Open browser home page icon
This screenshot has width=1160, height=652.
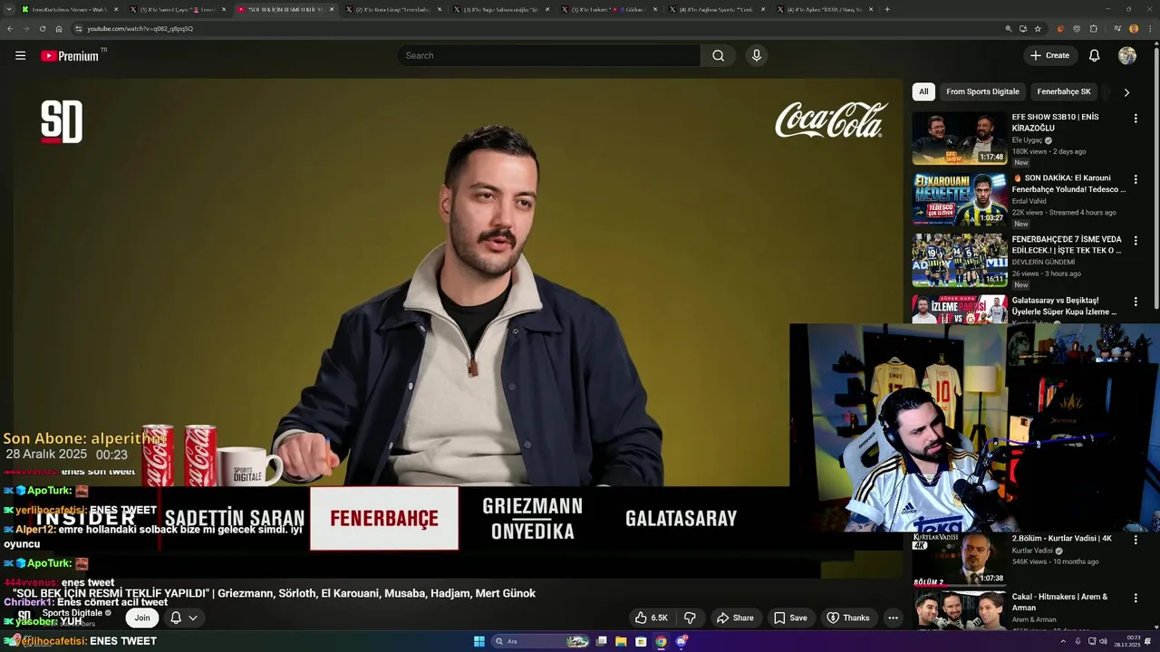59,28
